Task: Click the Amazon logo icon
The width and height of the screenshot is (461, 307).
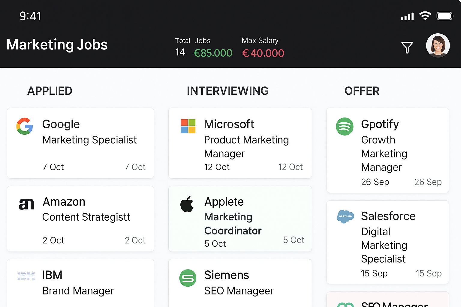Action: pos(26,204)
